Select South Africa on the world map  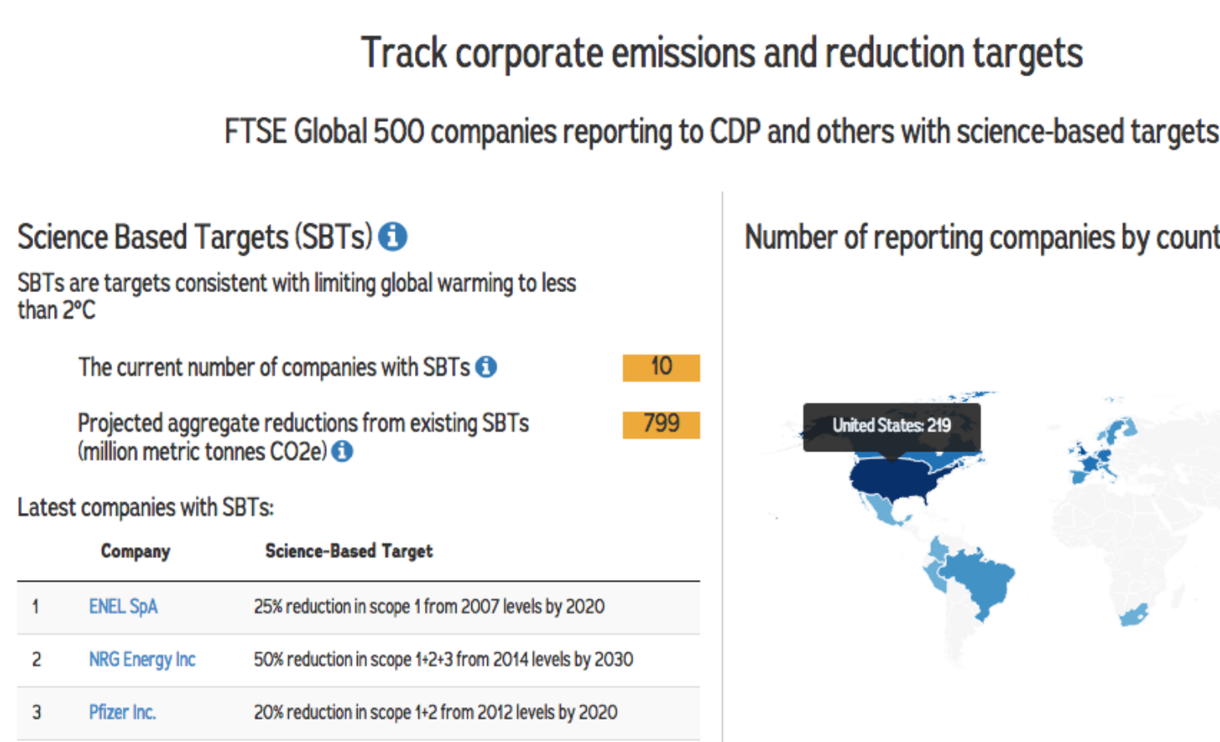pyautogui.click(x=1134, y=615)
